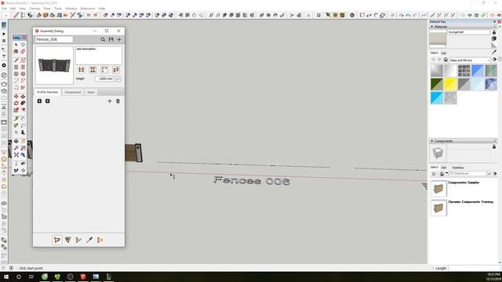Select the Tape Measure tool
The image size is (502, 282).
(16, 118)
